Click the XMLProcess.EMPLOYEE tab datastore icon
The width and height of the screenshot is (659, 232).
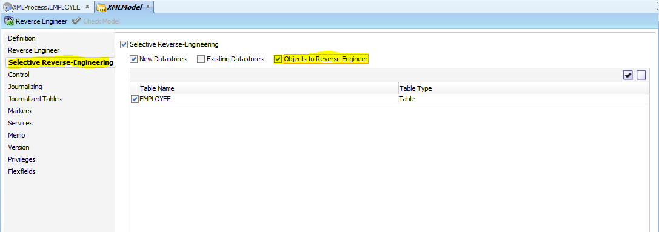point(8,7)
